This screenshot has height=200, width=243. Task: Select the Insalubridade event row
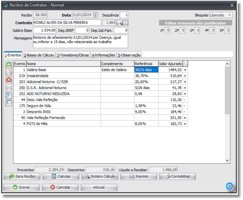[101, 76]
